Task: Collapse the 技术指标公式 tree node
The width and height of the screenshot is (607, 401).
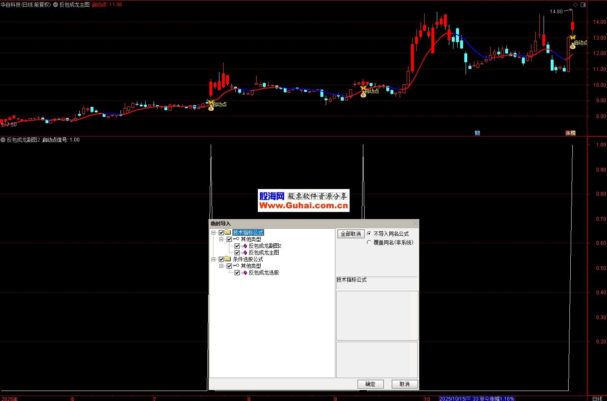Action: coord(214,232)
